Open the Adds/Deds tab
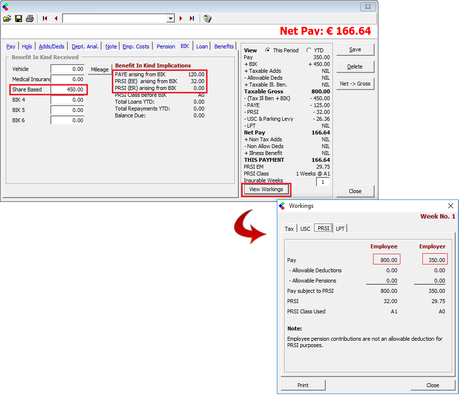 (x=51, y=46)
